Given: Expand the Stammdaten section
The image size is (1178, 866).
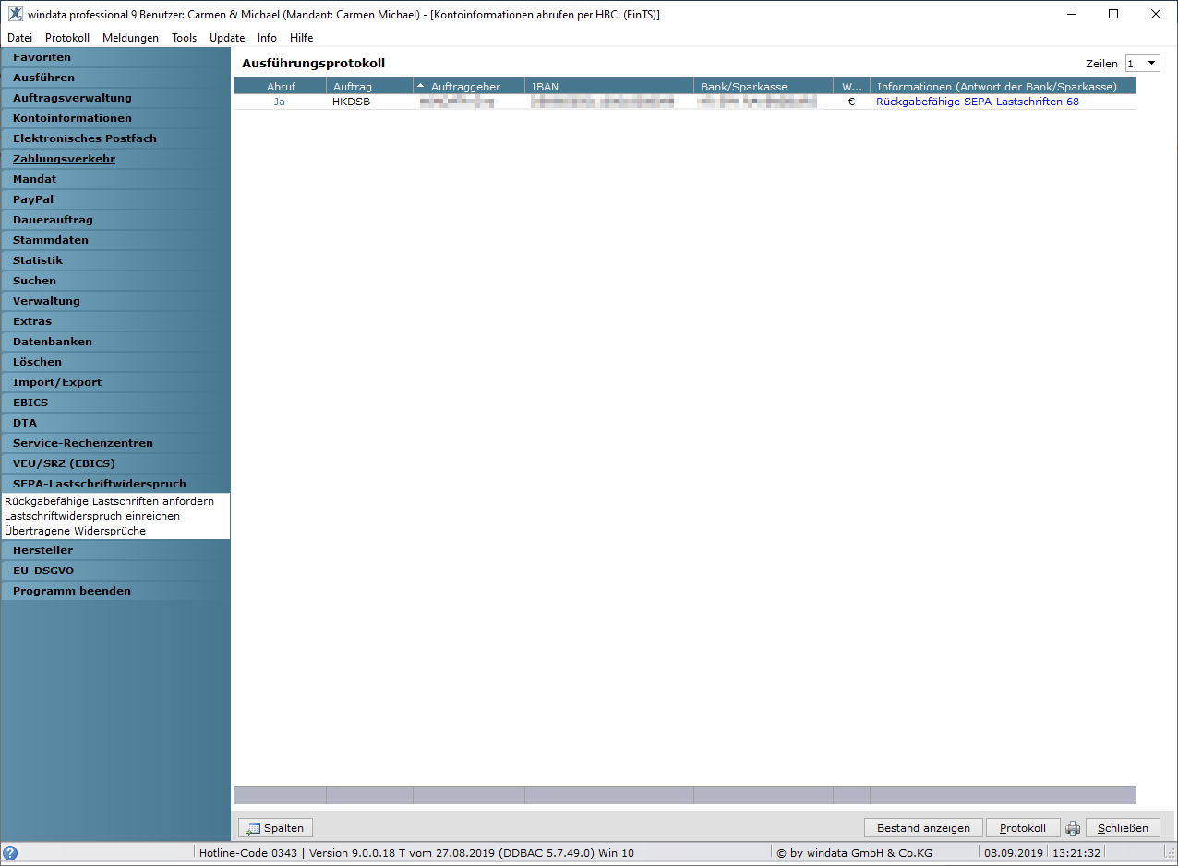Looking at the screenshot, I should 115,240.
